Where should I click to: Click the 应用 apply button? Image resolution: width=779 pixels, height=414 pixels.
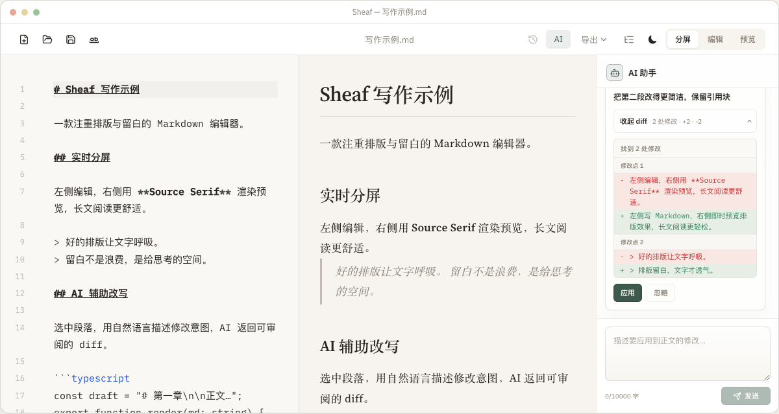click(628, 293)
